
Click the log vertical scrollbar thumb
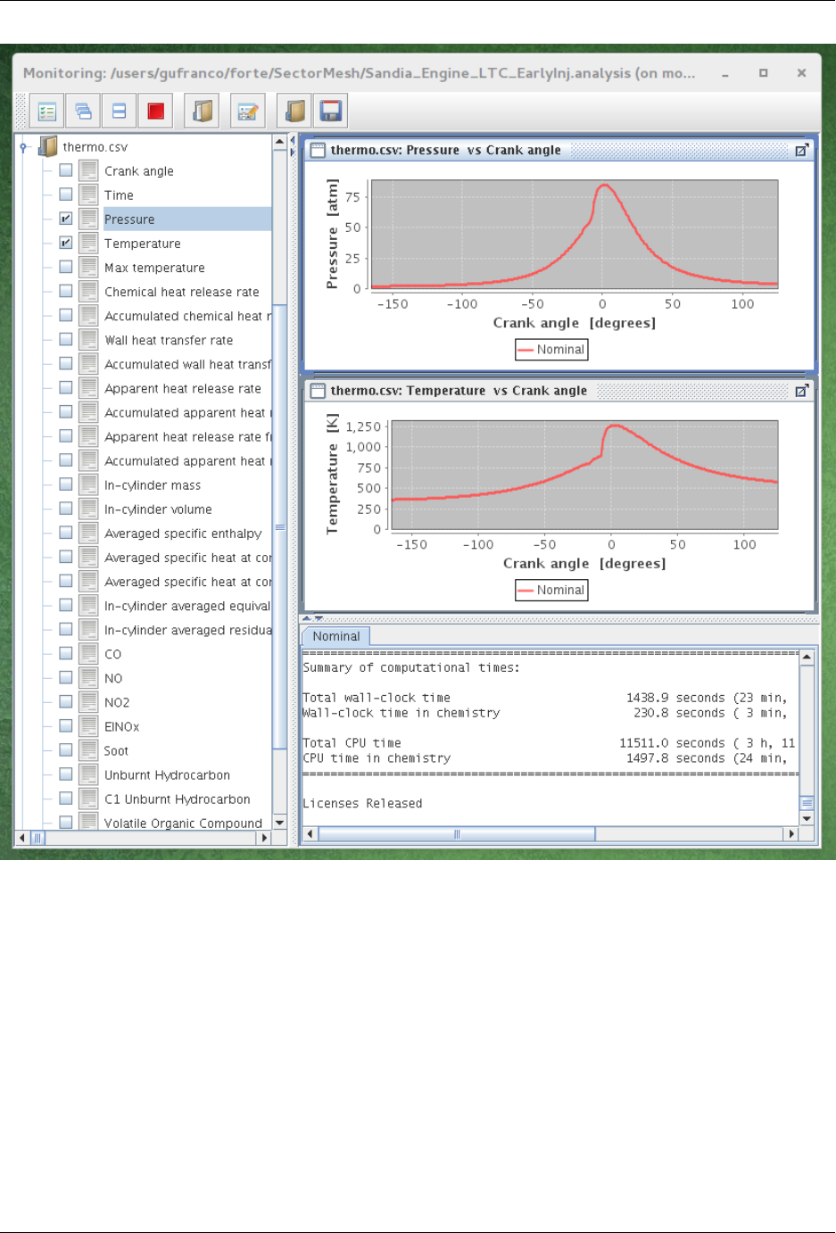point(807,802)
